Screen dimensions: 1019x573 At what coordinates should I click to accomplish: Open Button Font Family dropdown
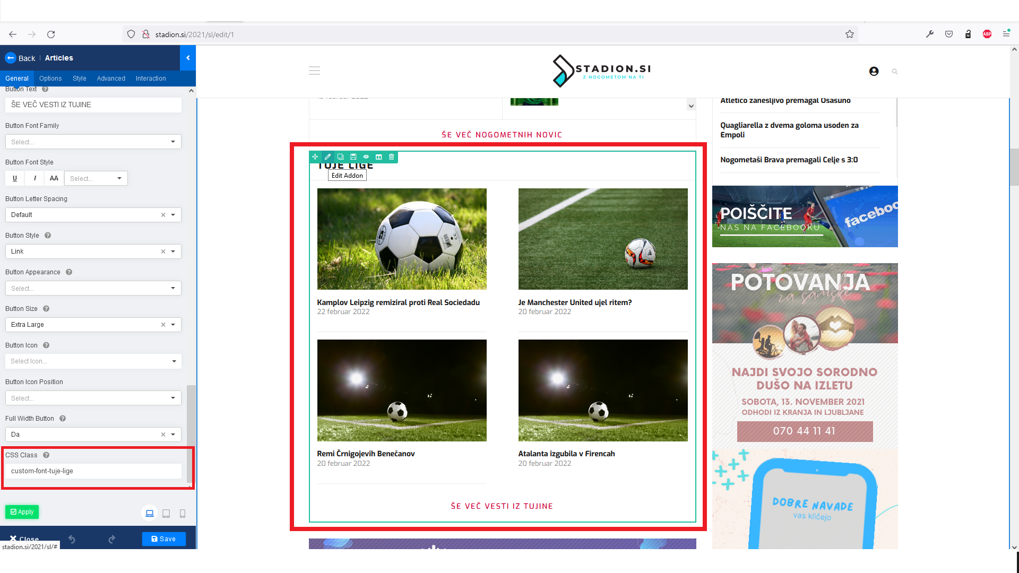[93, 142]
